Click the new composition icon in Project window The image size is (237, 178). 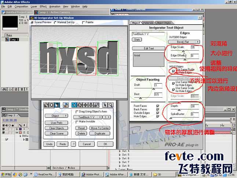coord(16,89)
